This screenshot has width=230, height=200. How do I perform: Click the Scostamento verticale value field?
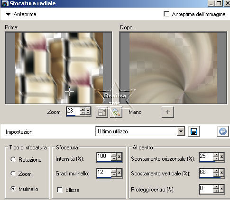[x=206, y=172]
